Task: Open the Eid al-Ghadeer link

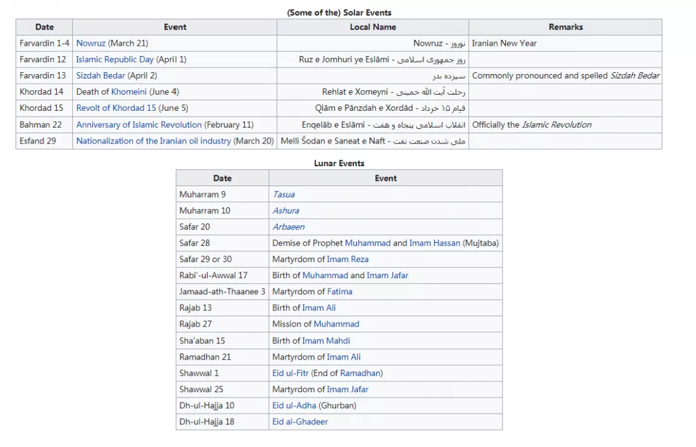Action: coord(300,422)
